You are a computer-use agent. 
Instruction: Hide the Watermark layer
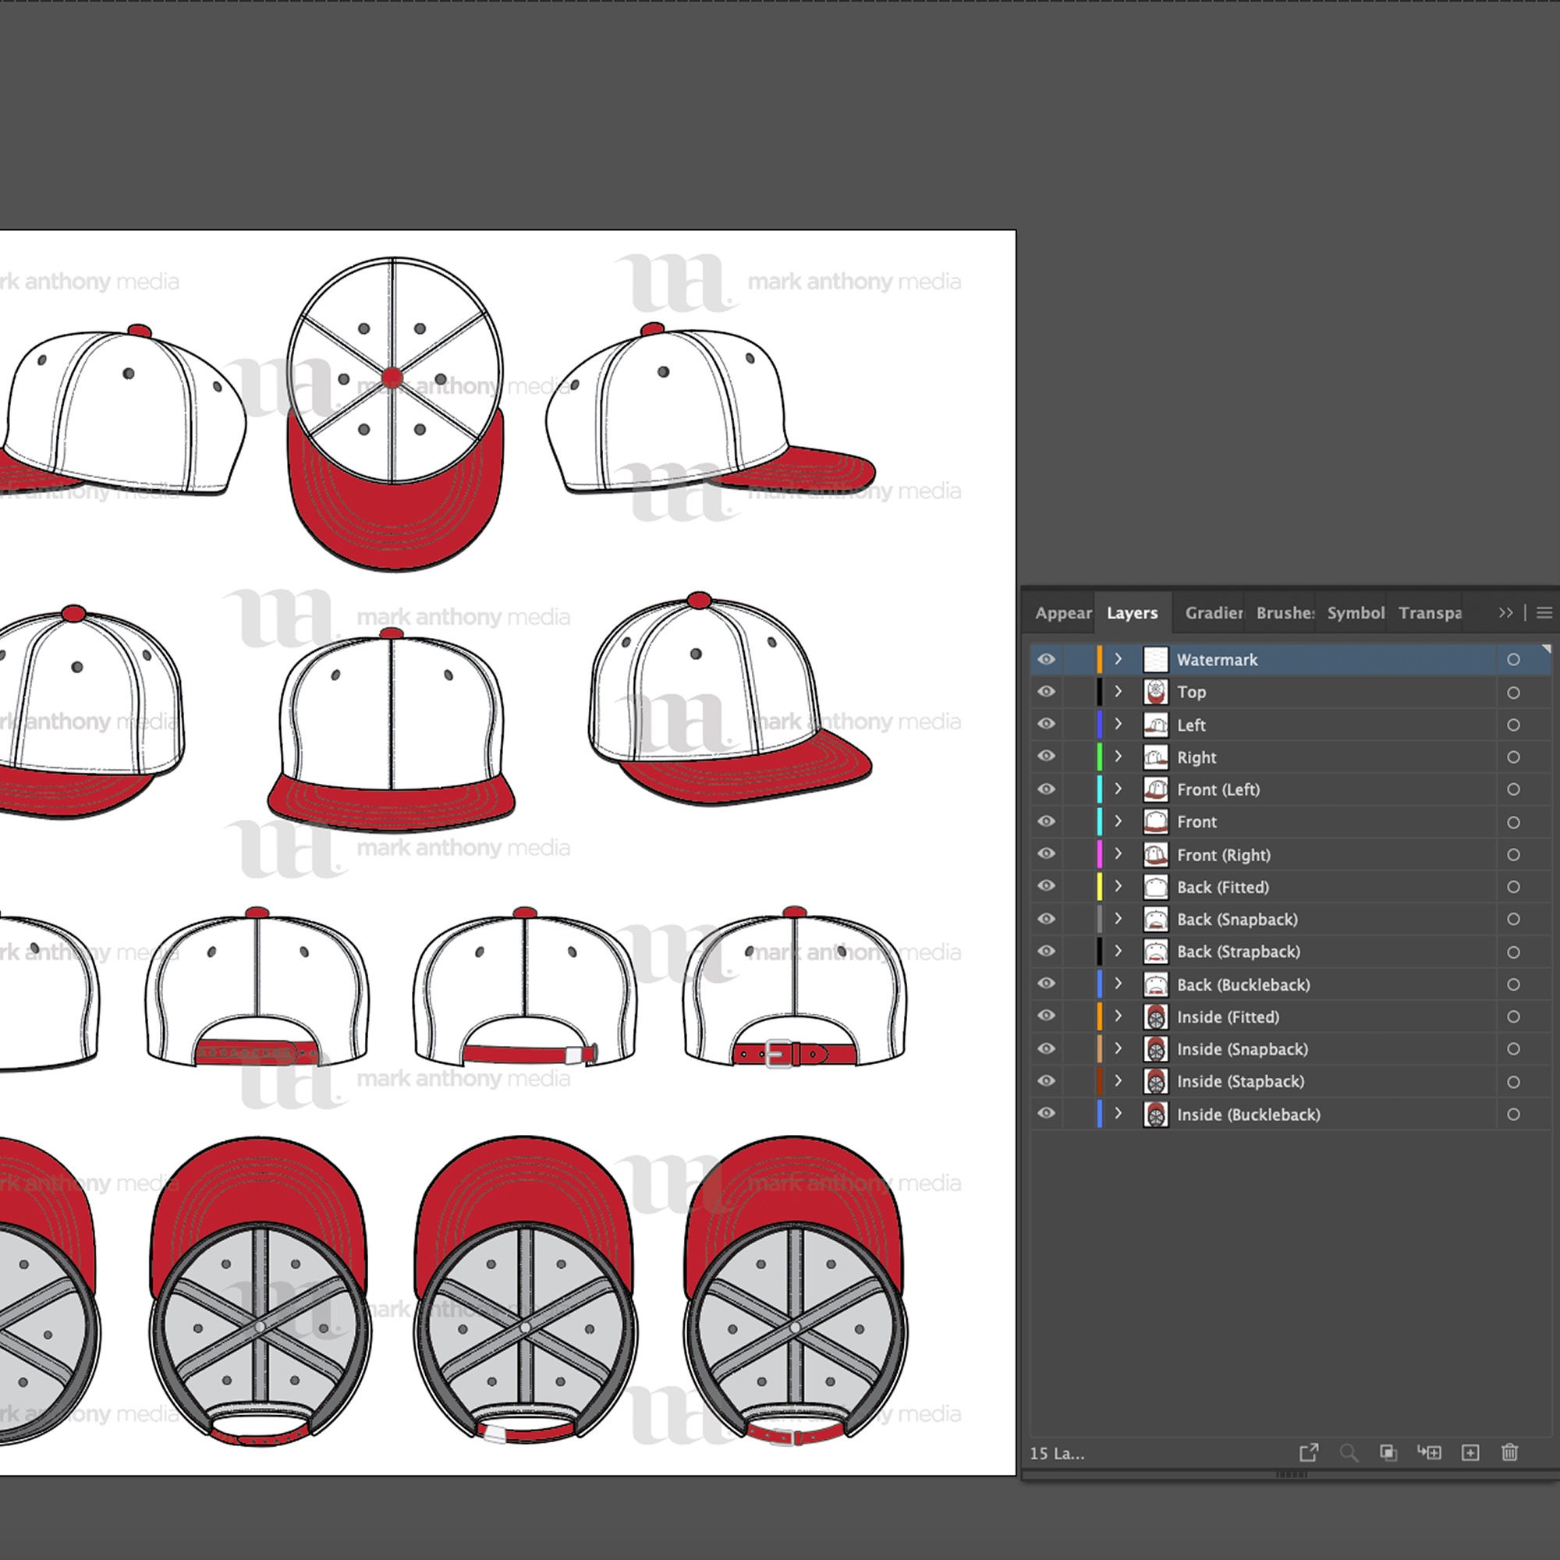coord(1046,660)
